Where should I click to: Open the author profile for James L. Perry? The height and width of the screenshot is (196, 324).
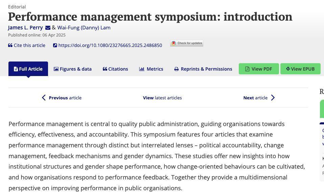(25, 27)
